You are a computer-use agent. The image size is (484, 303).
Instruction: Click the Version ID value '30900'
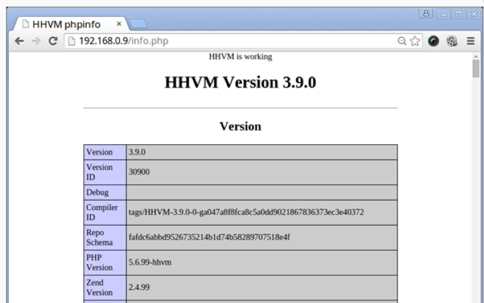click(139, 172)
